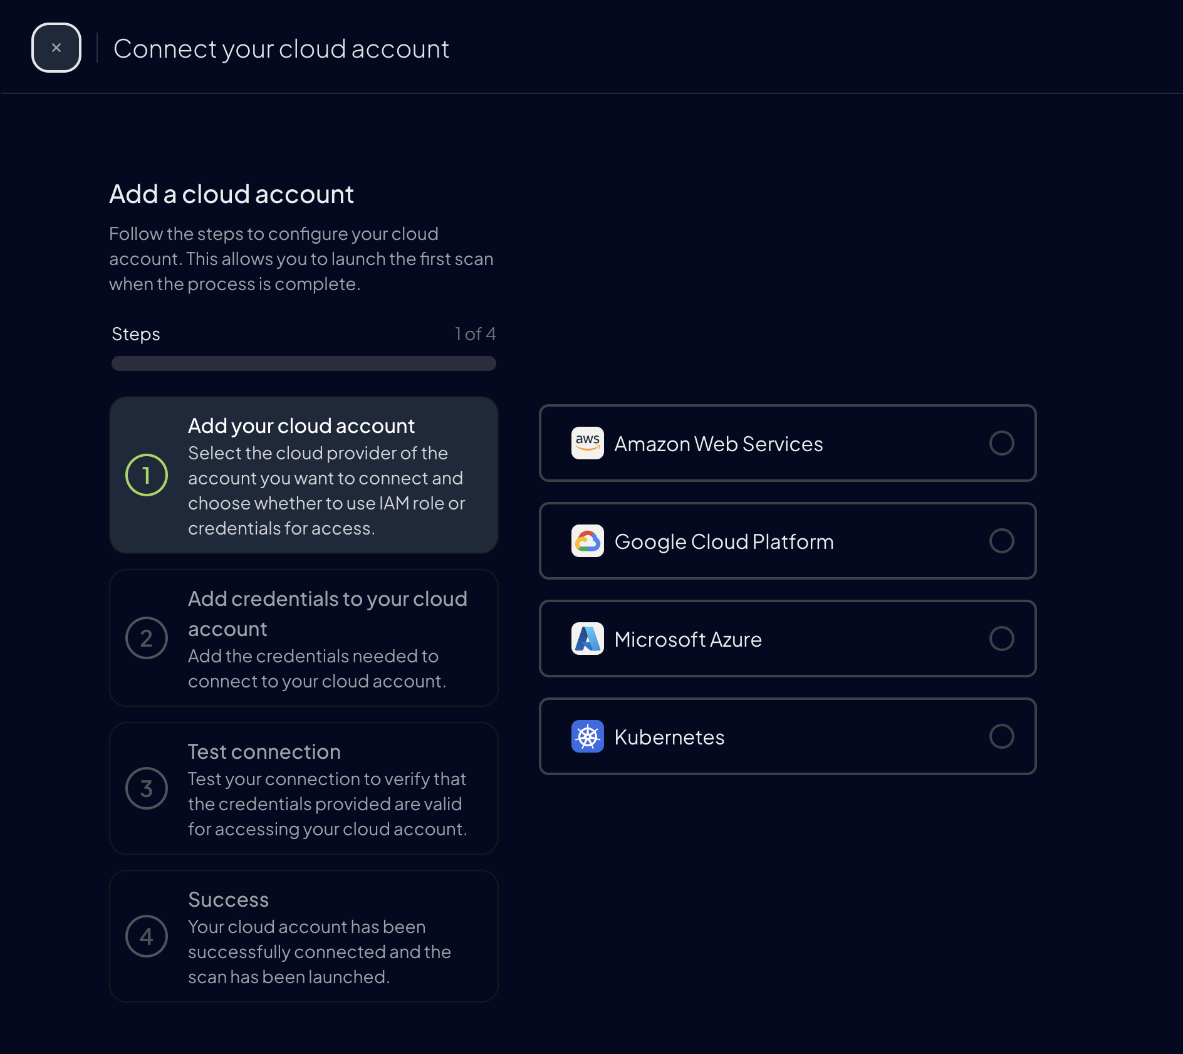This screenshot has height=1054, width=1183.
Task: Click the 'Connect your cloud account' title
Action: click(x=281, y=49)
